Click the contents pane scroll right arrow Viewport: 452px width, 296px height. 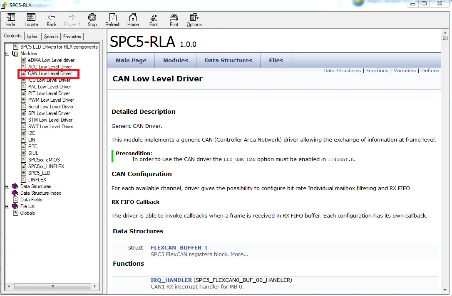95,286
